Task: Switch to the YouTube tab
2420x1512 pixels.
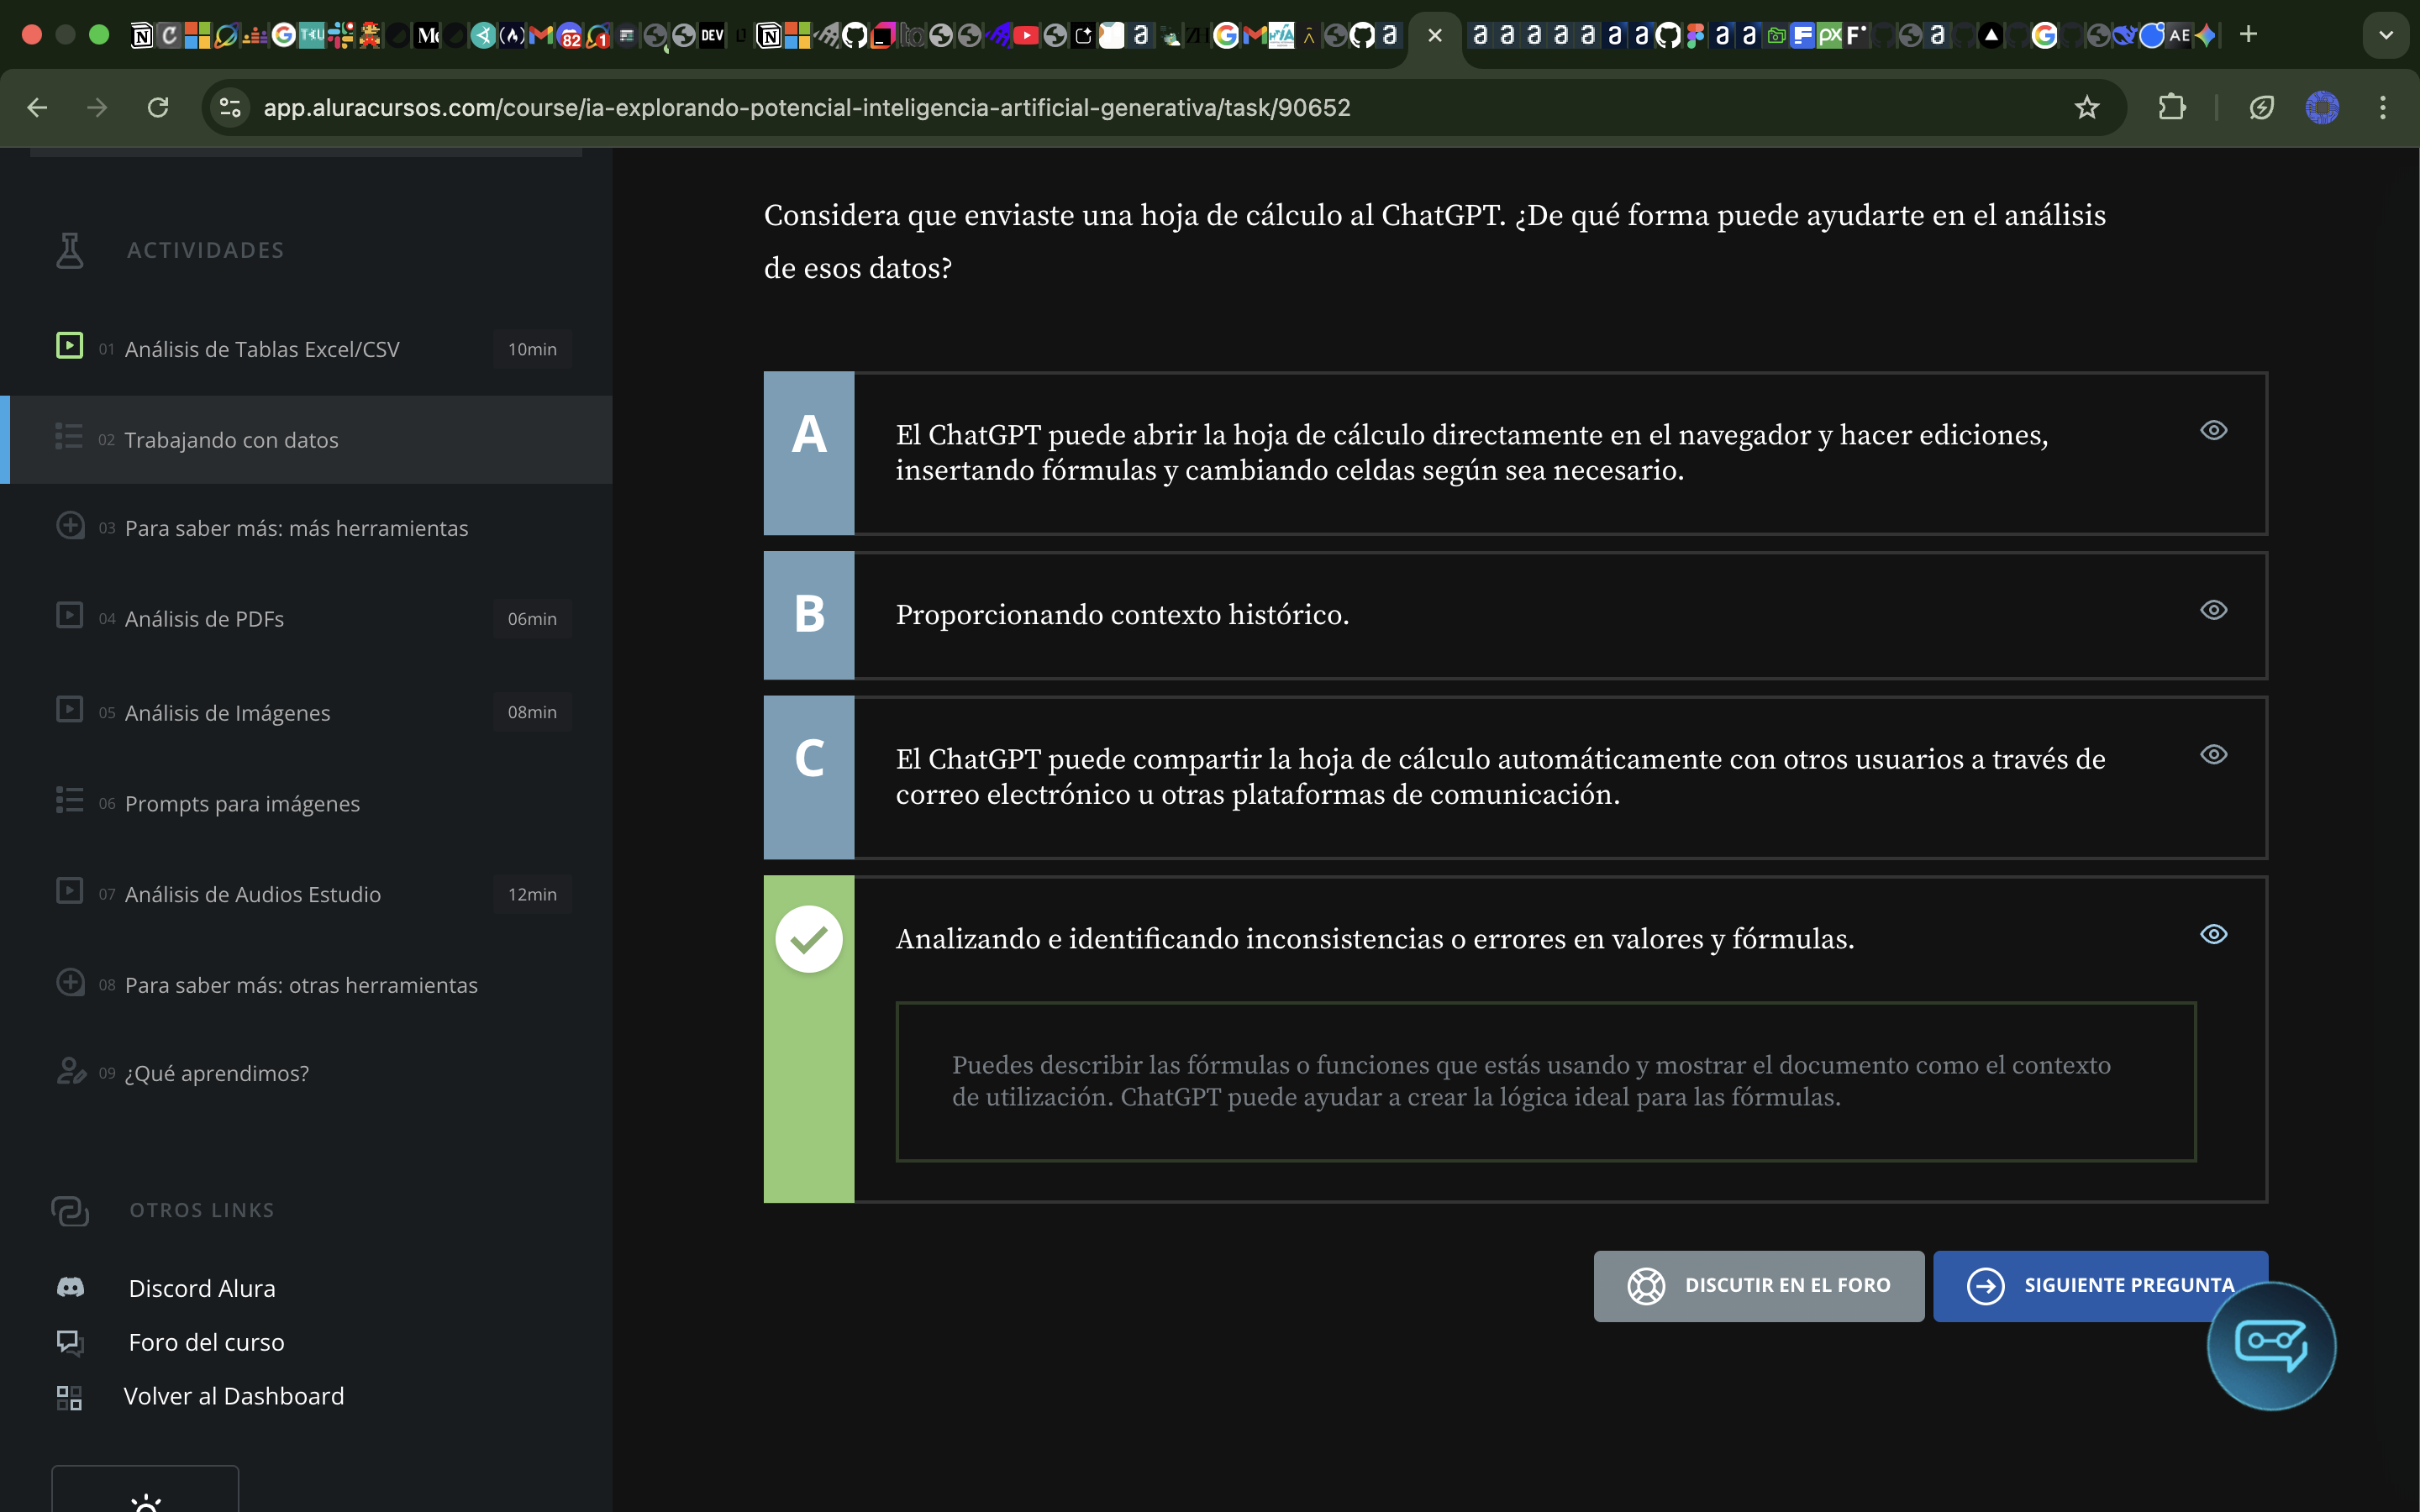Action: point(1027,36)
